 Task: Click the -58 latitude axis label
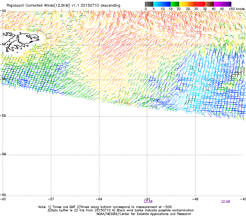point(3,154)
